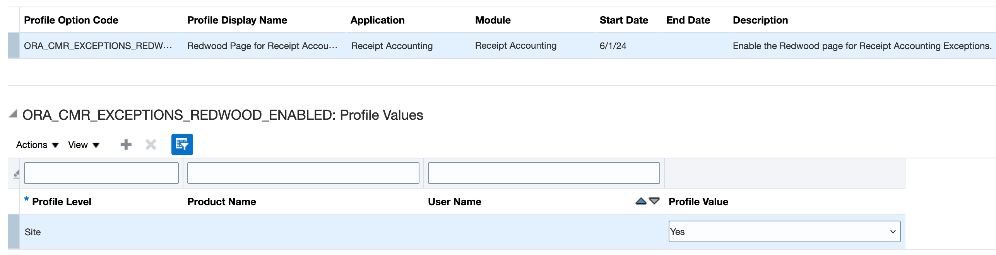Open the Actions menu

point(37,145)
